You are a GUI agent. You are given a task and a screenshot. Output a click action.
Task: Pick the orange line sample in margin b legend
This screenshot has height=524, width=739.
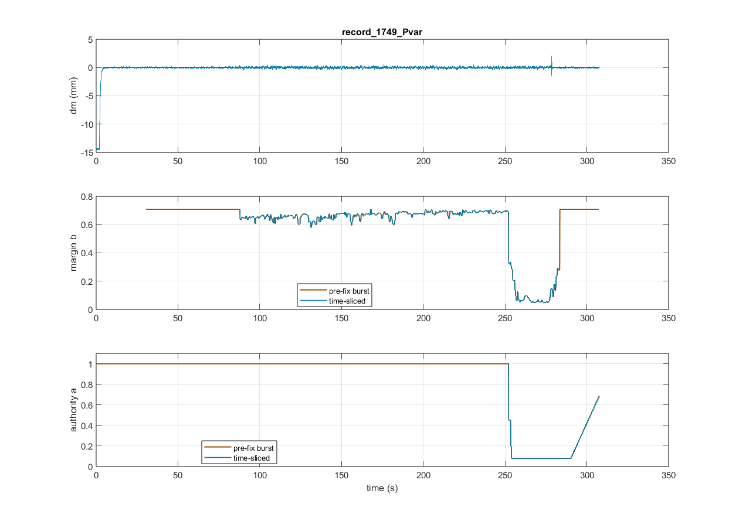click(x=313, y=291)
